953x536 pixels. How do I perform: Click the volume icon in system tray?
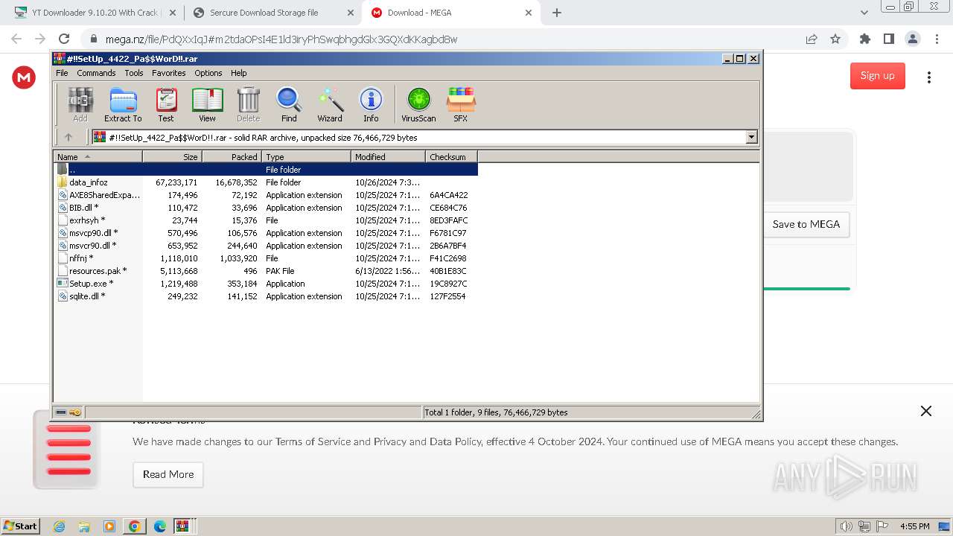click(x=846, y=526)
